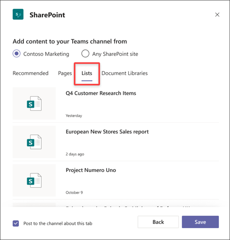Click the Any SharePoint site label text
The image size is (230, 240).
[115, 54]
